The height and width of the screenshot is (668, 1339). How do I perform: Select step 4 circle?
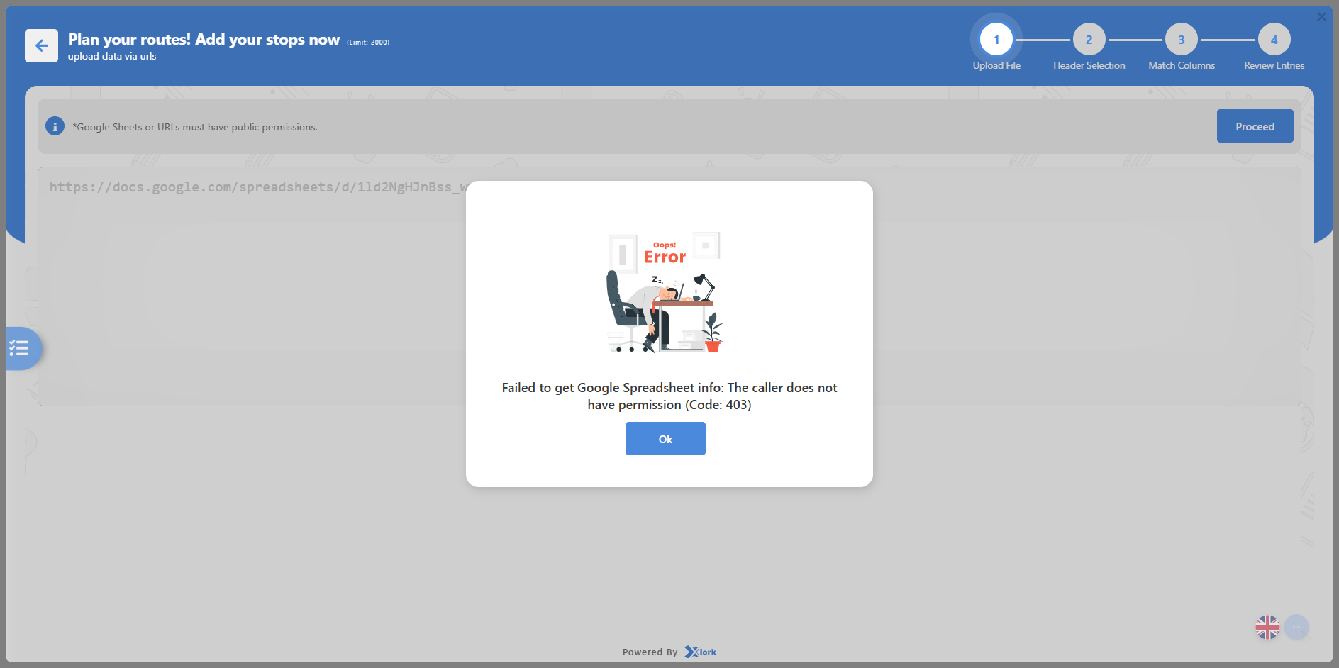pos(1274,40)
